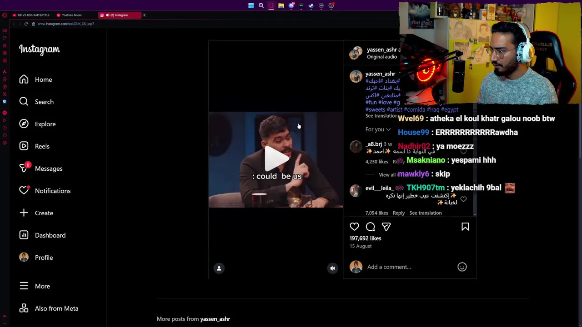The width and height of the screenshot is (582, 327).
Task: Open the #fun hashtag
Action: click(x=371, y=102)
